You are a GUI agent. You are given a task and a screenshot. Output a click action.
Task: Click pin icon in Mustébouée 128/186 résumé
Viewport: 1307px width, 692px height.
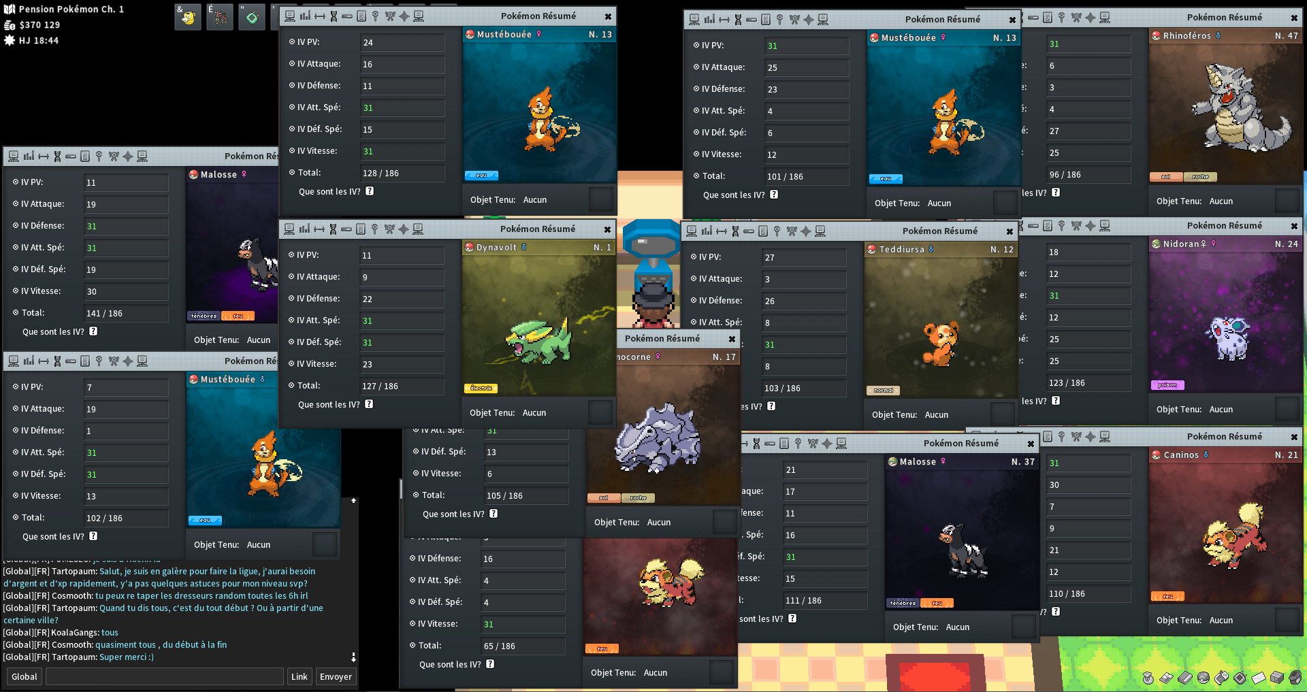[x=376, y=16]
